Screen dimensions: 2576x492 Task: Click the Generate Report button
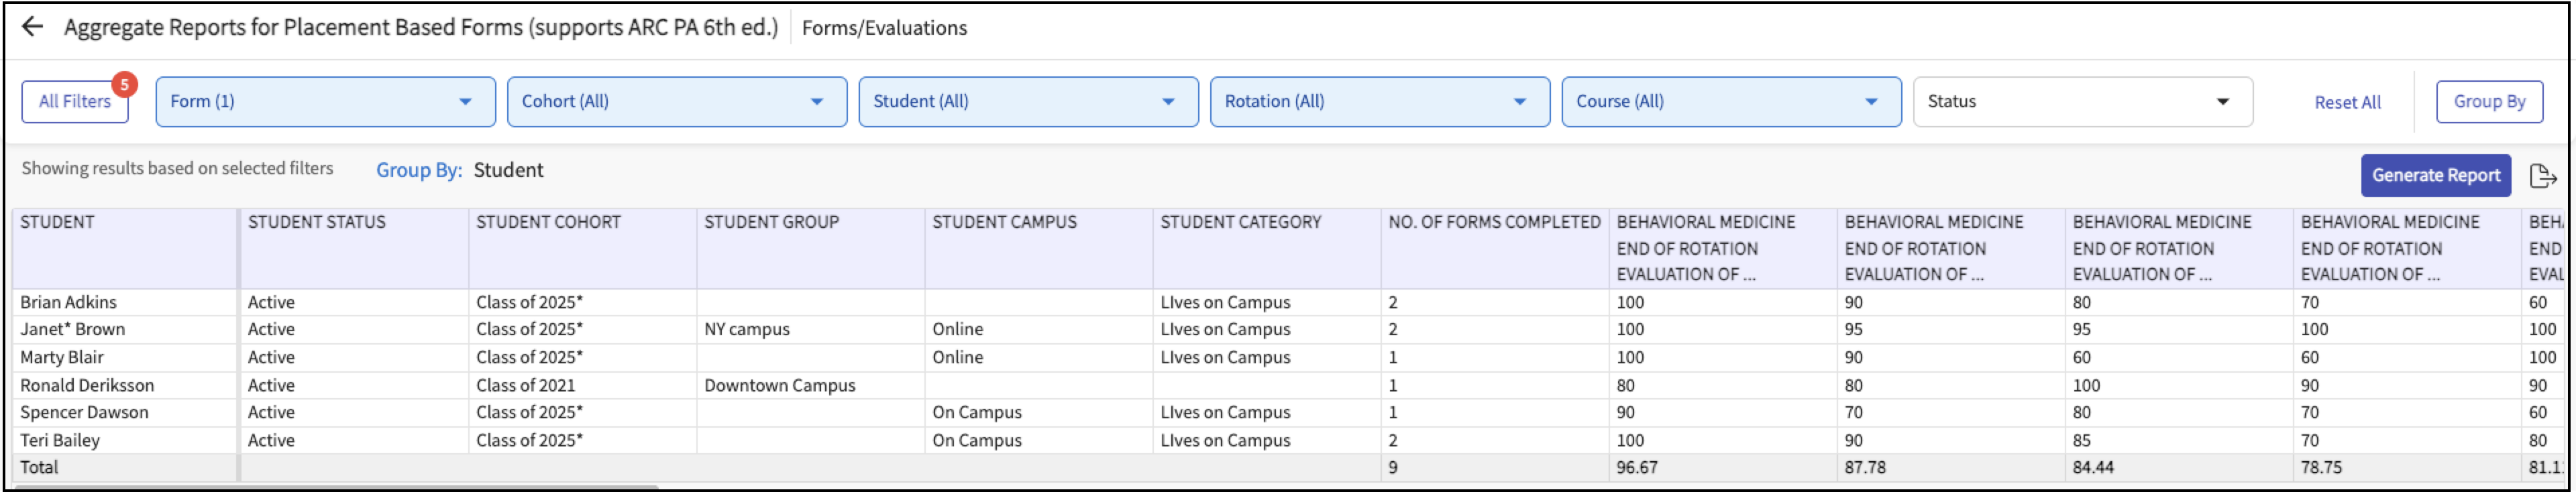[2435, 176]
